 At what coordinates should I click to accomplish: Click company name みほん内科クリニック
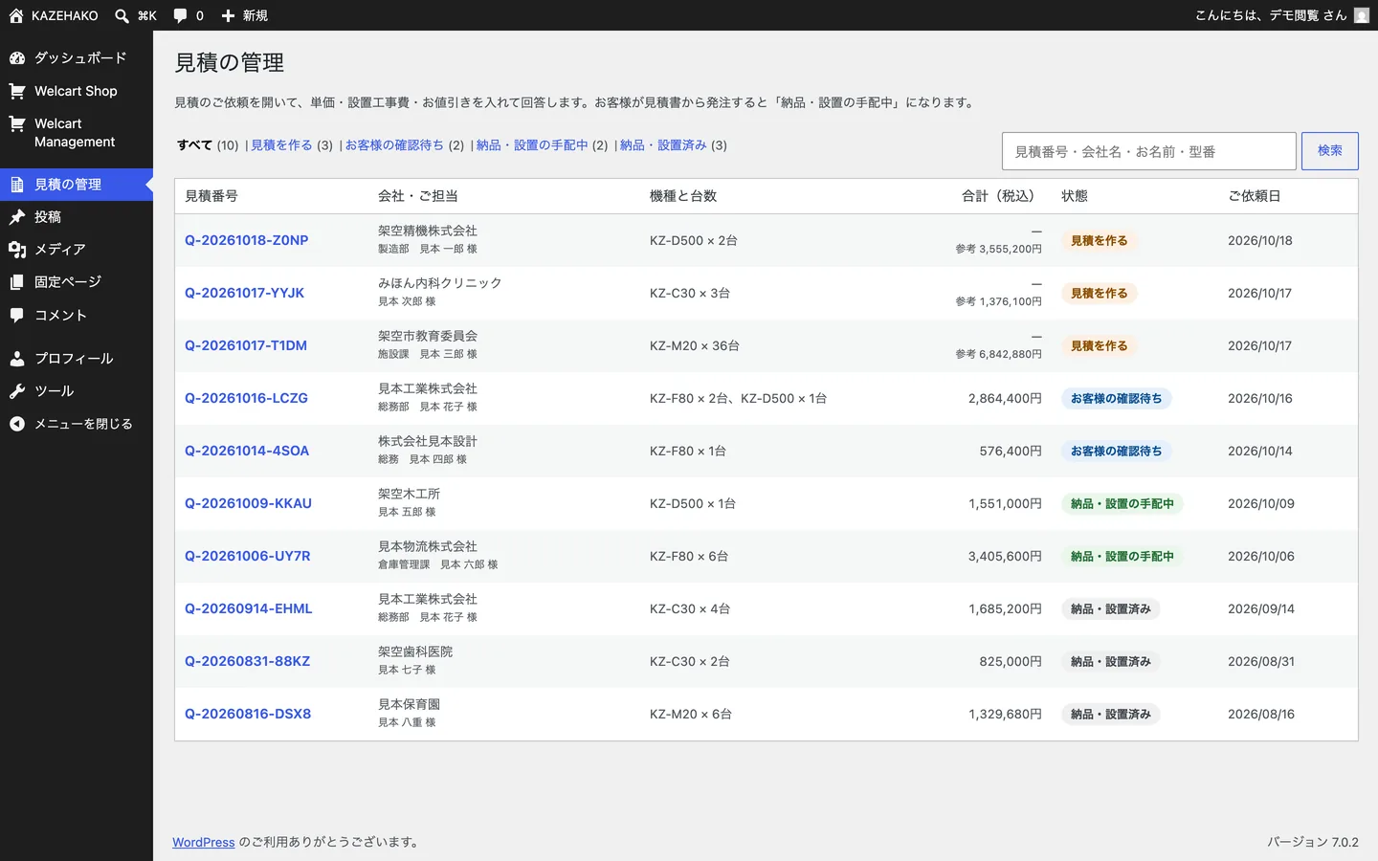point(440,283)
